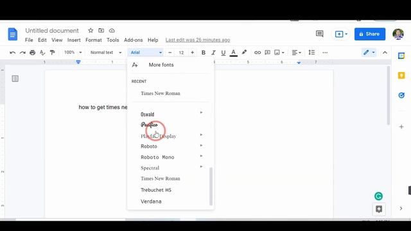The width and height of the screenshot is (411, 231).
Task: Decrease the font size
Action: pos(170,53)
